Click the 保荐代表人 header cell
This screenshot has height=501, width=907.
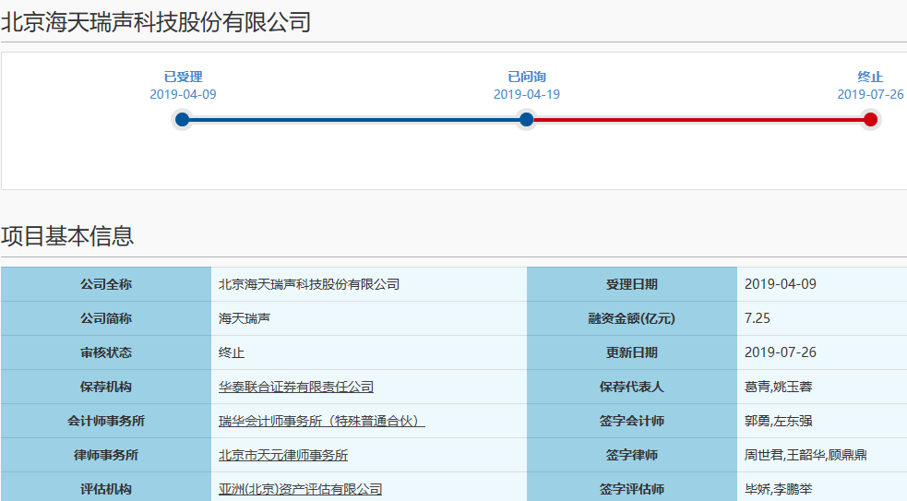(632, 387)
